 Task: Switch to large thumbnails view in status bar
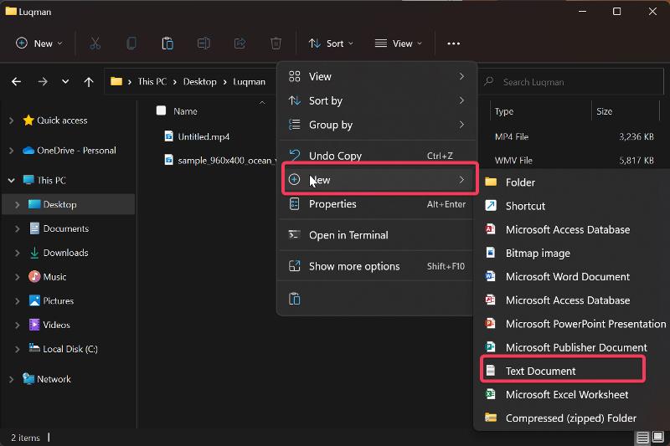(x=657, y=438)
